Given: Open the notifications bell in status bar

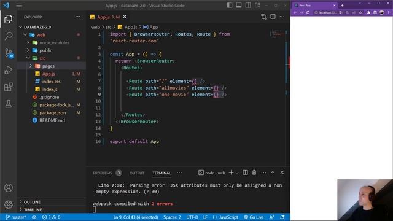Looking at the screenshot, I should [282, 217].
